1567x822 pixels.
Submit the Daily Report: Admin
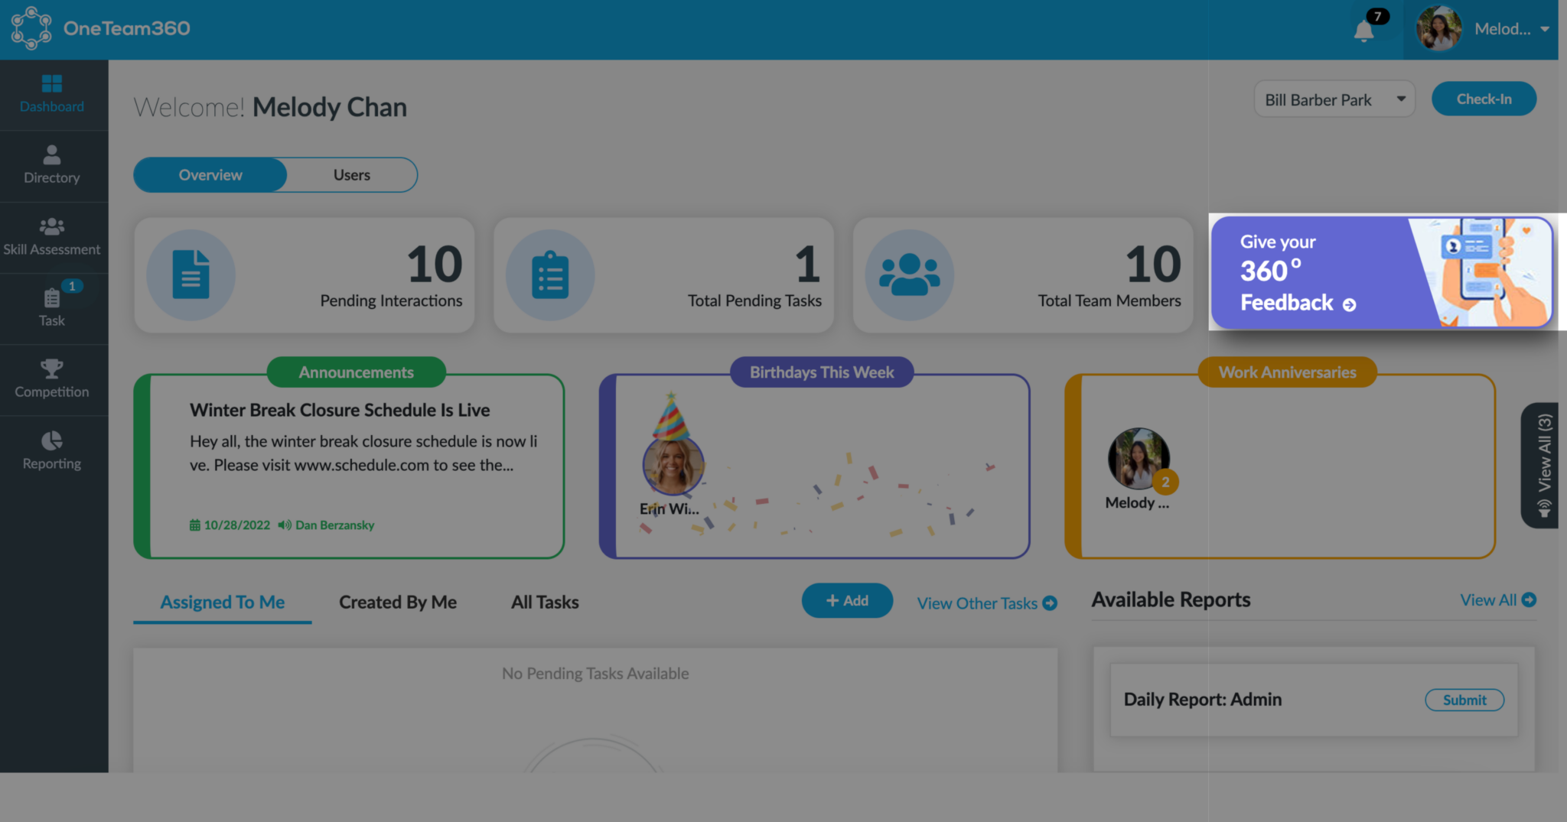pyautogui.click(x=1464, y=700)
